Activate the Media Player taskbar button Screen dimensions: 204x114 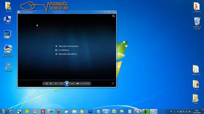[x=154, y=111]
